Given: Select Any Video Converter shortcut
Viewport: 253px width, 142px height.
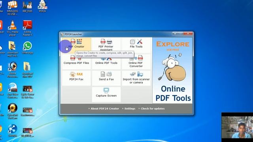Looking at the screenshot, I should click(x=12, y=90).
